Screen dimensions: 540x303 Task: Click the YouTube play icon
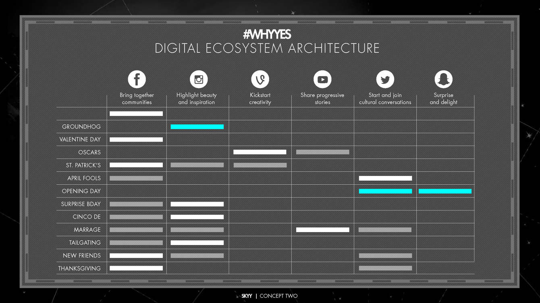[x=322, y=79]
